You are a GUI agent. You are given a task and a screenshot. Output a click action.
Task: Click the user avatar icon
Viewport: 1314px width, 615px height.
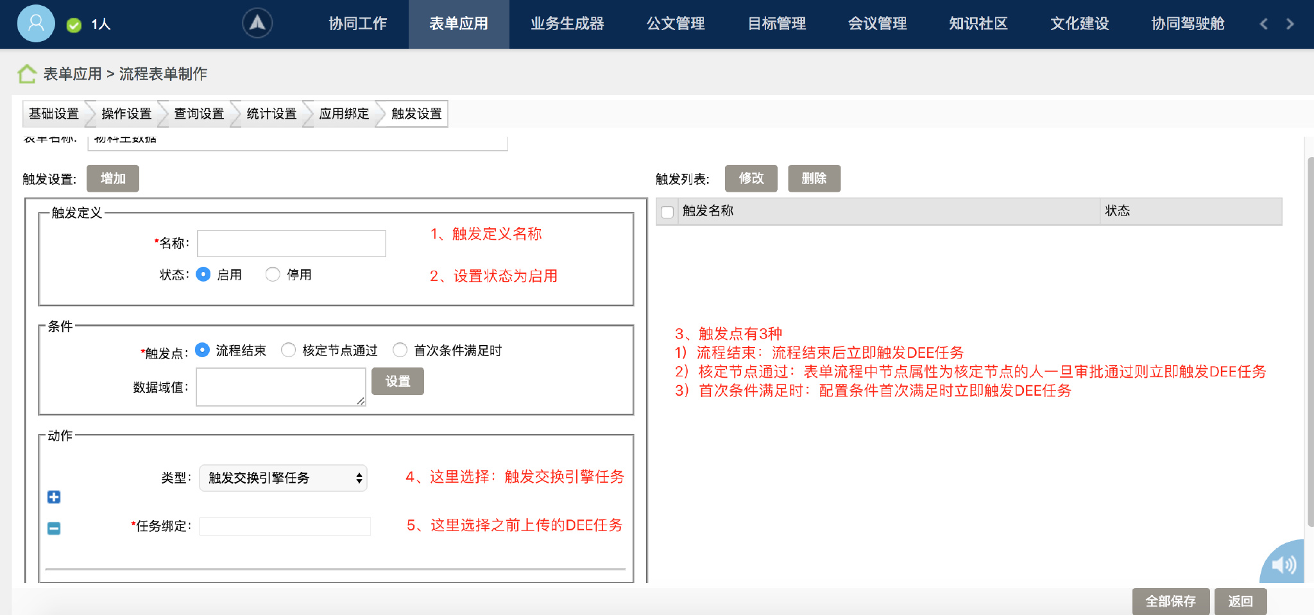(x=36, y=24)
